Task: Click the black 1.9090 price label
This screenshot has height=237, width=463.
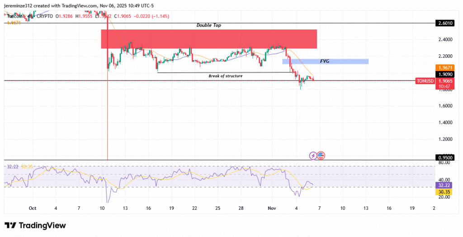Action: pyautogui.click(x=445, y=75)
